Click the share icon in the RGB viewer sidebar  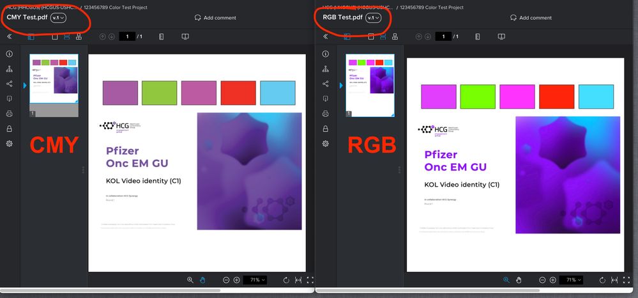click(325, 84)
